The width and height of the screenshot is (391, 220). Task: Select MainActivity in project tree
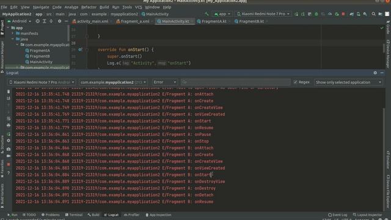tap(39, 62)
